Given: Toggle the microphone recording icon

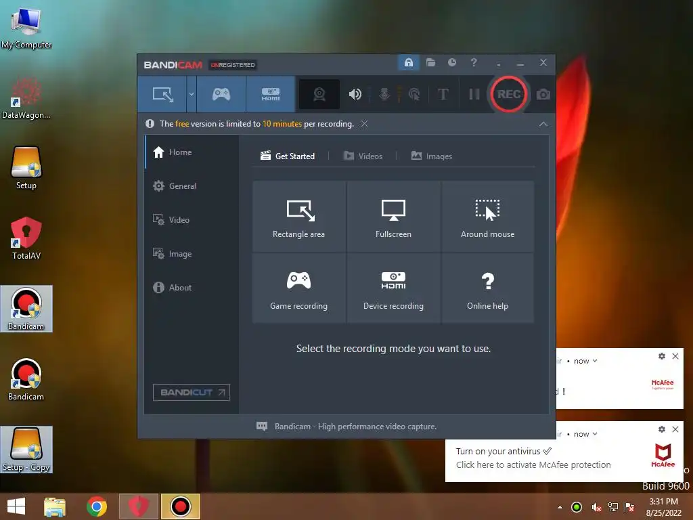Looking at the screenshot, I should coord(384,94).
